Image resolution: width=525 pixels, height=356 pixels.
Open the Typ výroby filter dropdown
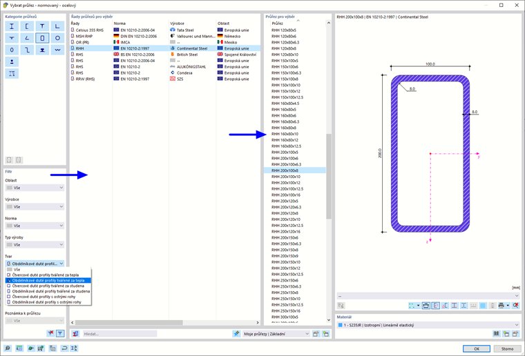click(35, 245)
